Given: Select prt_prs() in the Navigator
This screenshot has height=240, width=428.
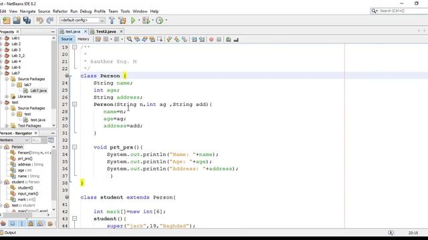Looking at the screenshot, I should [x=25, y=159].
